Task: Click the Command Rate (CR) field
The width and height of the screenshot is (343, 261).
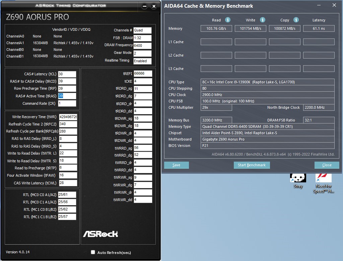Action: pyautogui.click(x=67, y=103)
